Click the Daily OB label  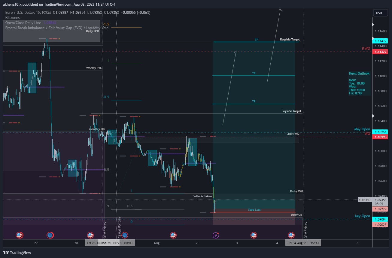point(296,215)
